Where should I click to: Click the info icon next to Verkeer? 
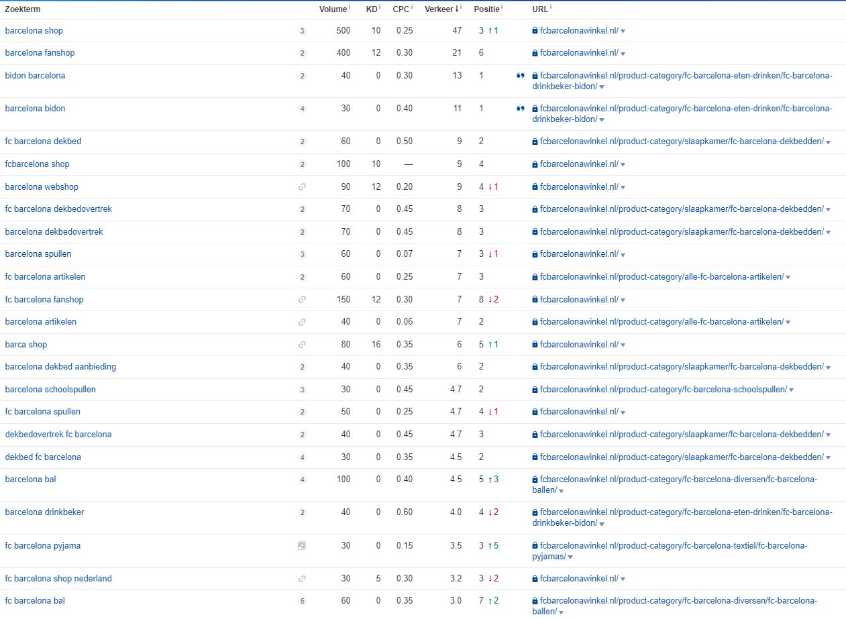click(461, 7)
